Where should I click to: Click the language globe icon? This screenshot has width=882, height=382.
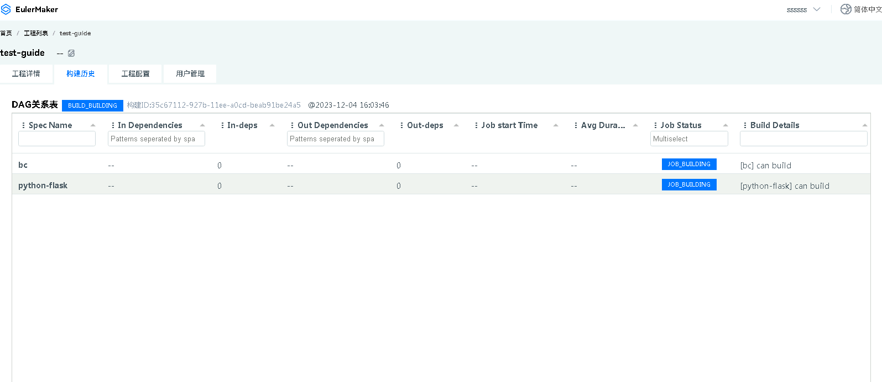[x=846, y=9]
